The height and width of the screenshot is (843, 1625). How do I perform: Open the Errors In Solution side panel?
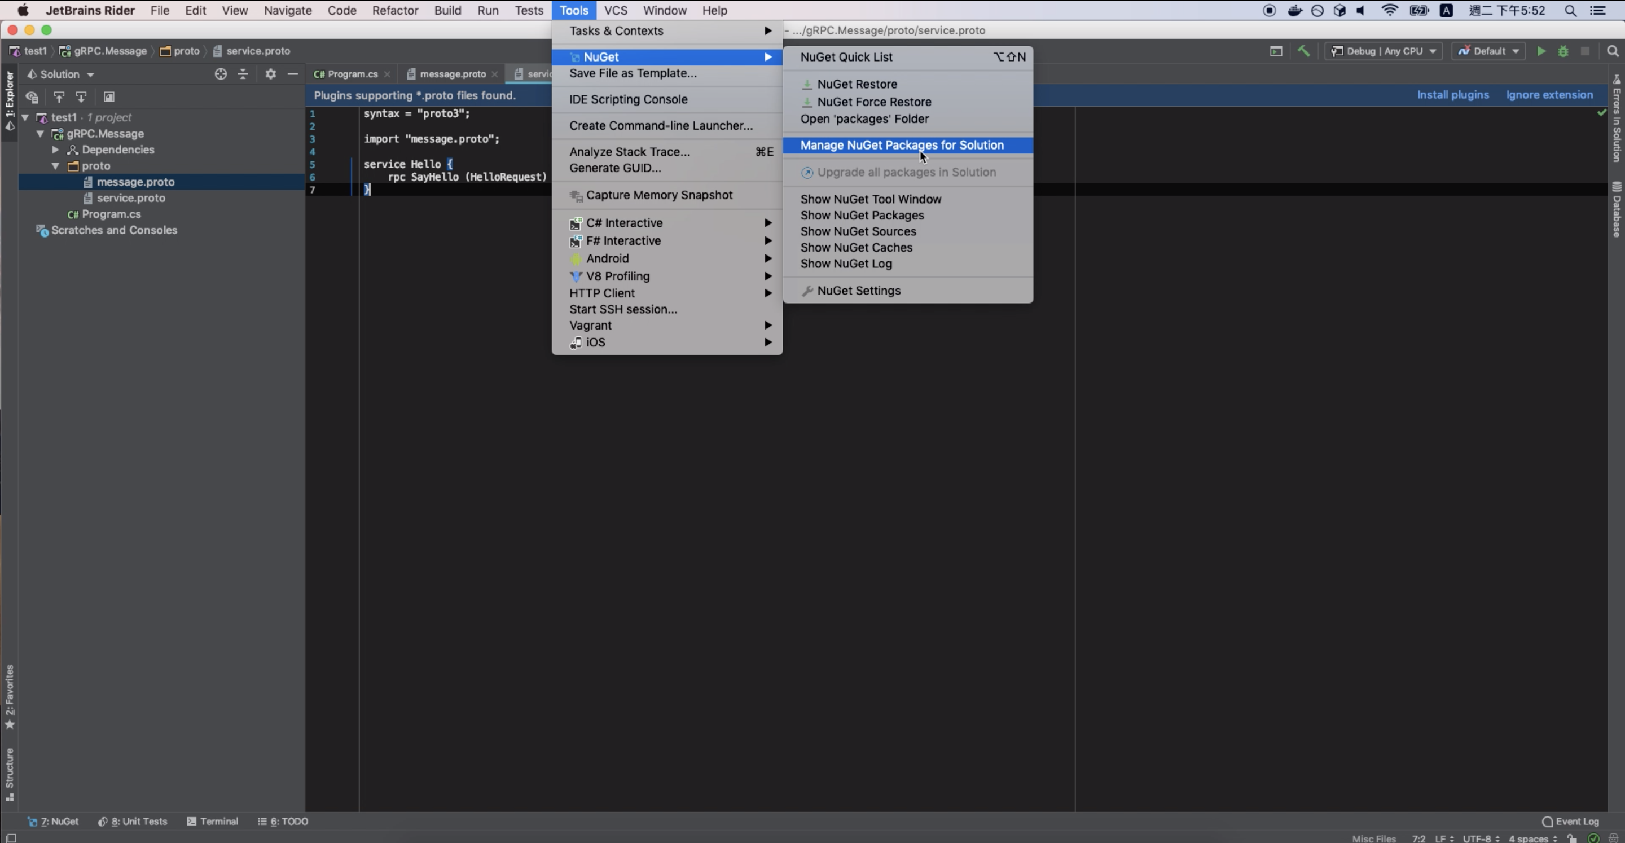[x=1616, y=118]
